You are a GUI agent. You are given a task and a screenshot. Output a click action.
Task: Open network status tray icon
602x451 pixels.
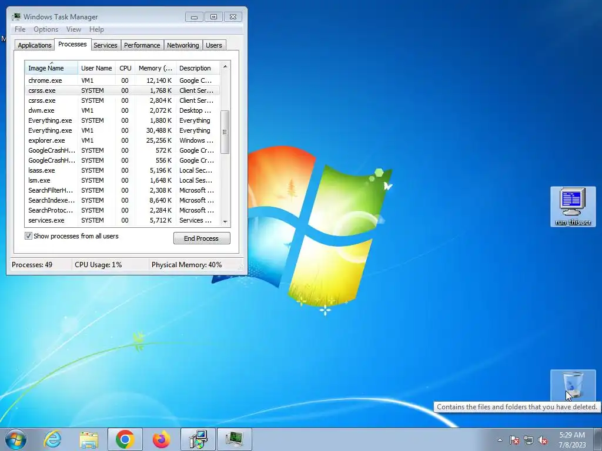(529, 440)
